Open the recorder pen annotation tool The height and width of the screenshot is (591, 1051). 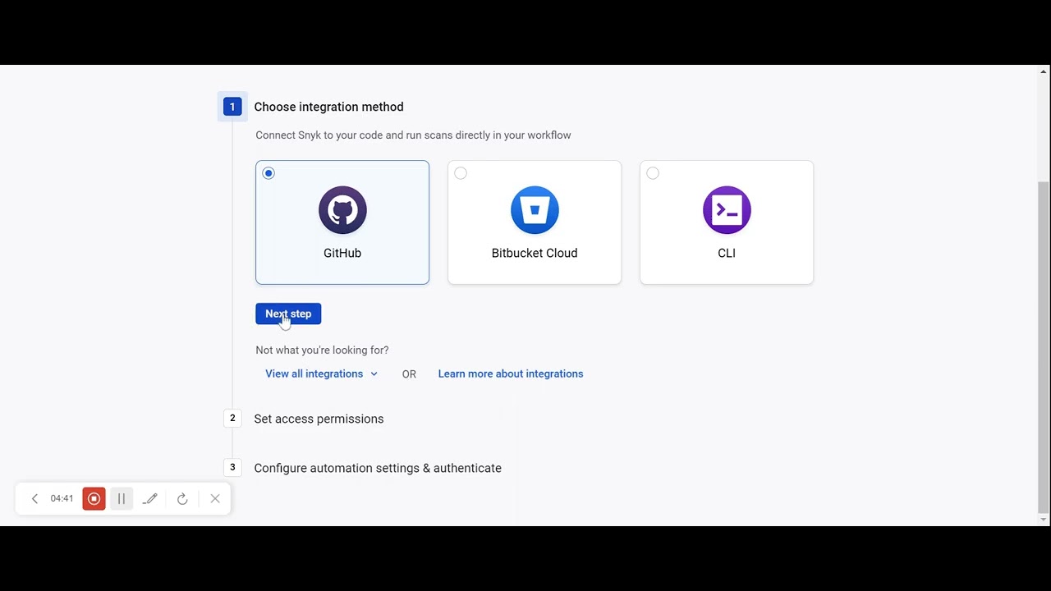[149, 498]
